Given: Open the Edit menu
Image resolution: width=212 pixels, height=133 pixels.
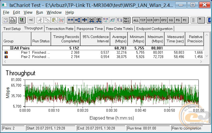Looking at the screenshot, I should (16, 12).
